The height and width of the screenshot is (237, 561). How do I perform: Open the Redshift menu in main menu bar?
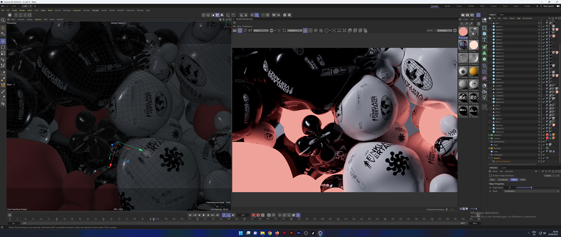pos(121,10)
